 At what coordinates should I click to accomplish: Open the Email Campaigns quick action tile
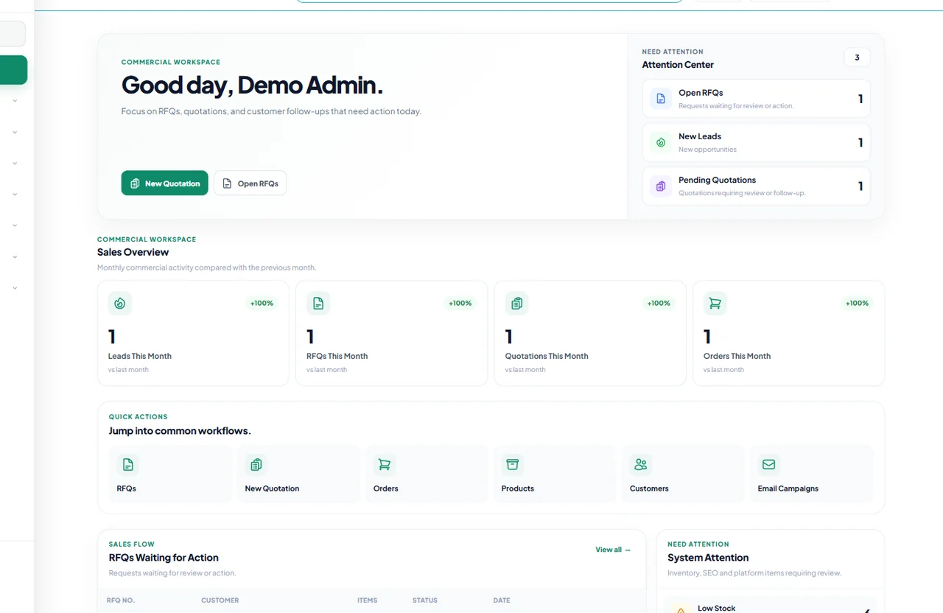(x=811, y=474)
